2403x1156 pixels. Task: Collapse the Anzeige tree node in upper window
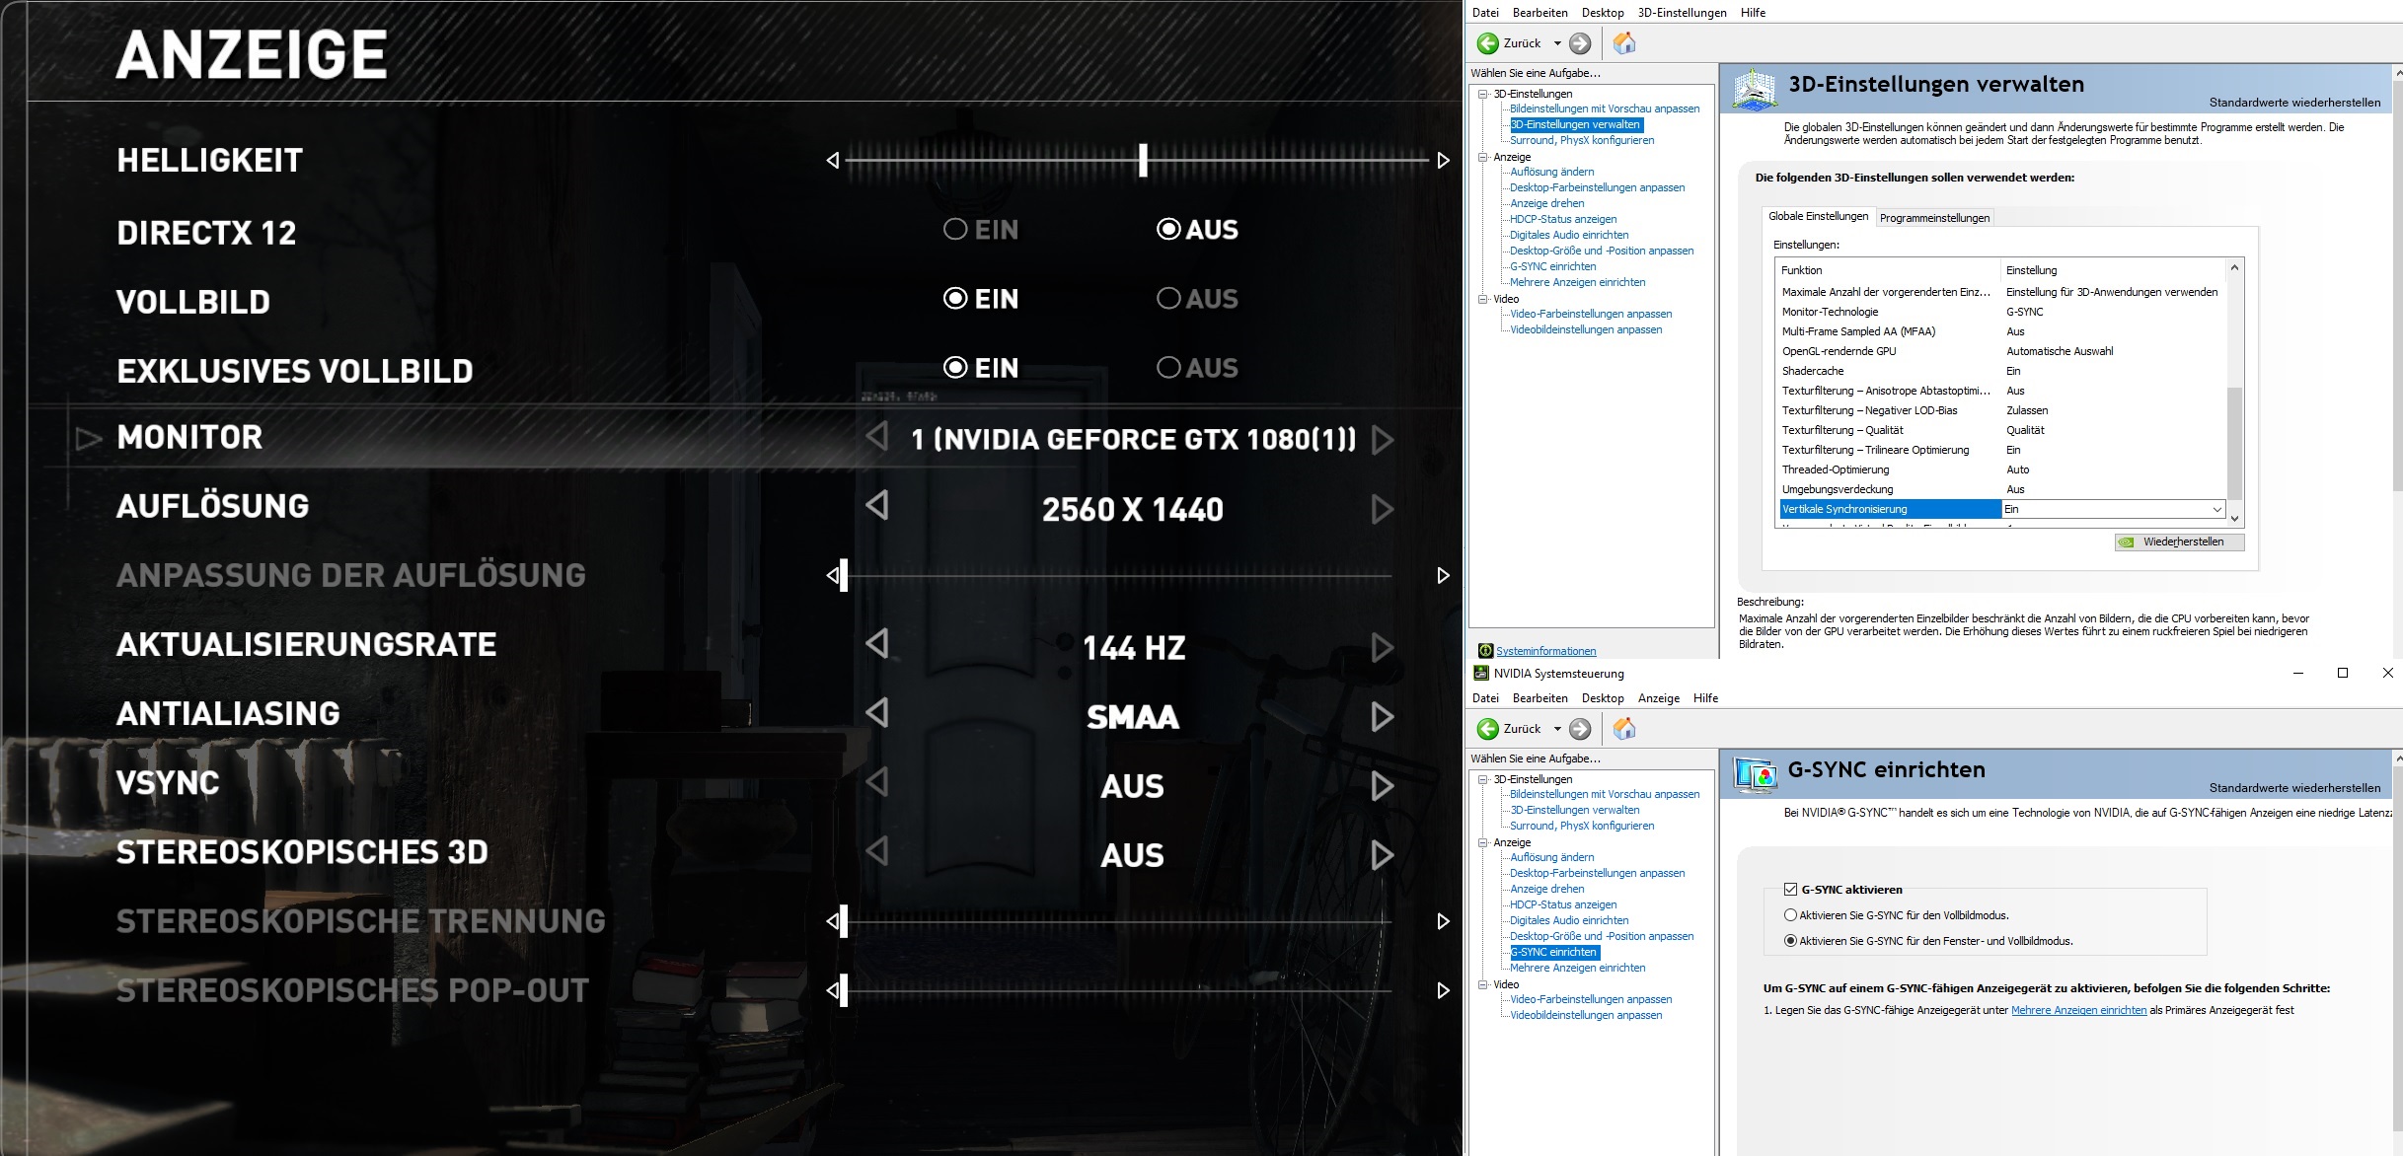click(x=1482, y=157)
